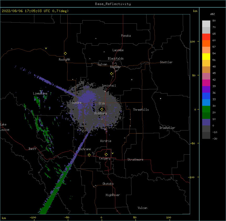Image resolution: width=226 pixels, height=221 pixels.
Task: Click the purple 39–36 dBZ legend swatch
Action: click(206, 90)
